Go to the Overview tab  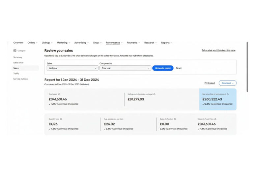coord(18,43)
